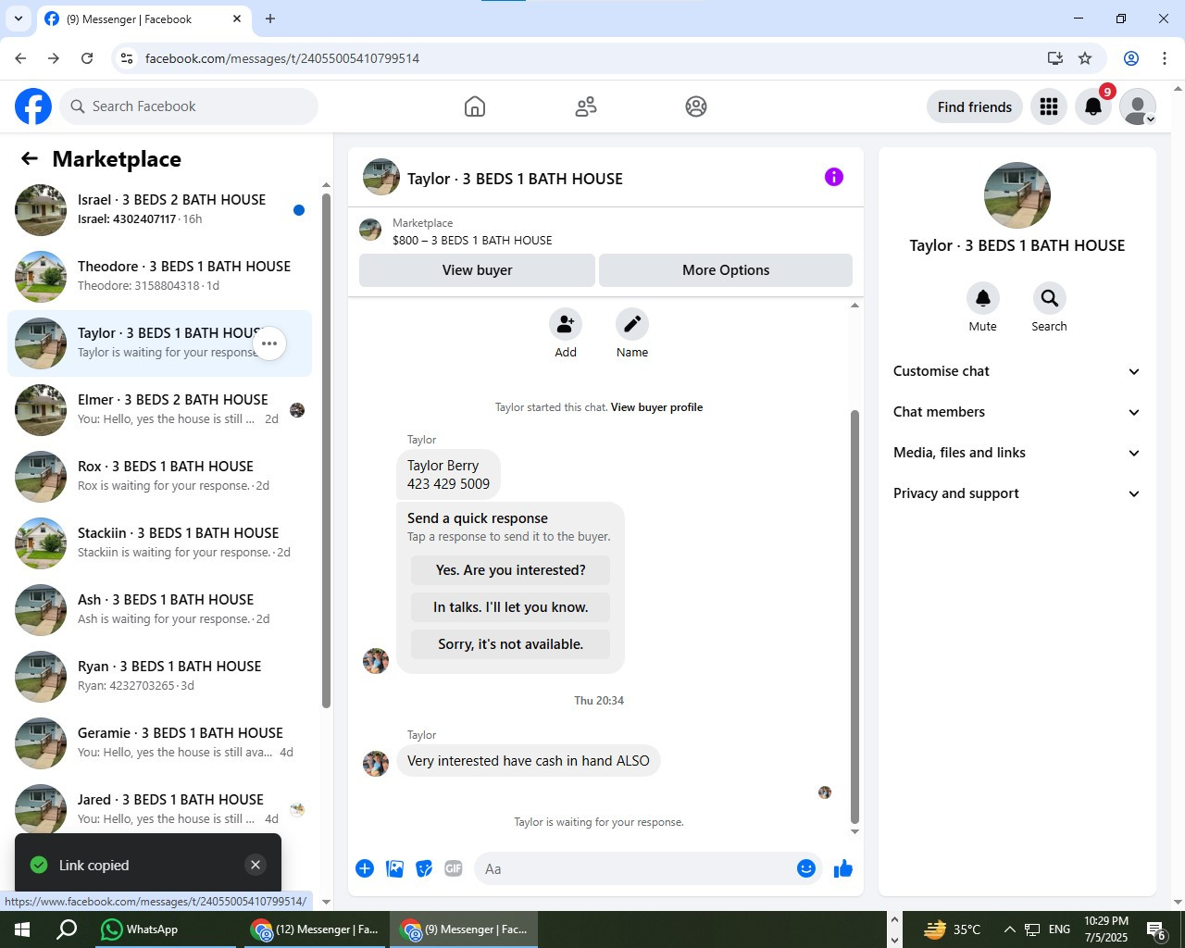
Task: Click the address bar URL
Action: point(282,58)
